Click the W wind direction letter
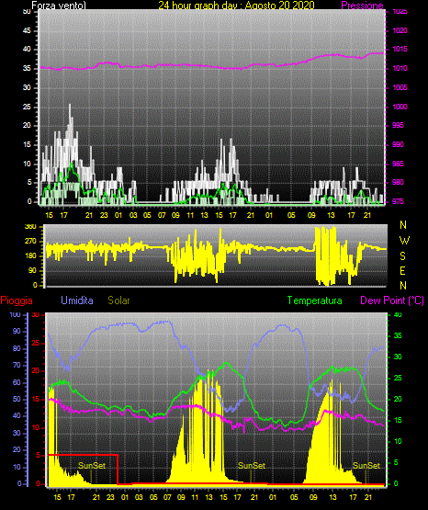 coord(404,241)
